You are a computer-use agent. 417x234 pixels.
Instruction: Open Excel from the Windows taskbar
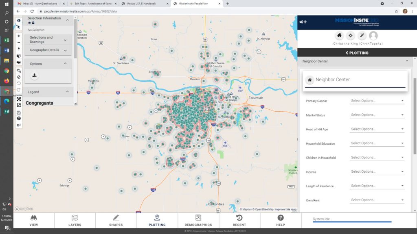7,40
